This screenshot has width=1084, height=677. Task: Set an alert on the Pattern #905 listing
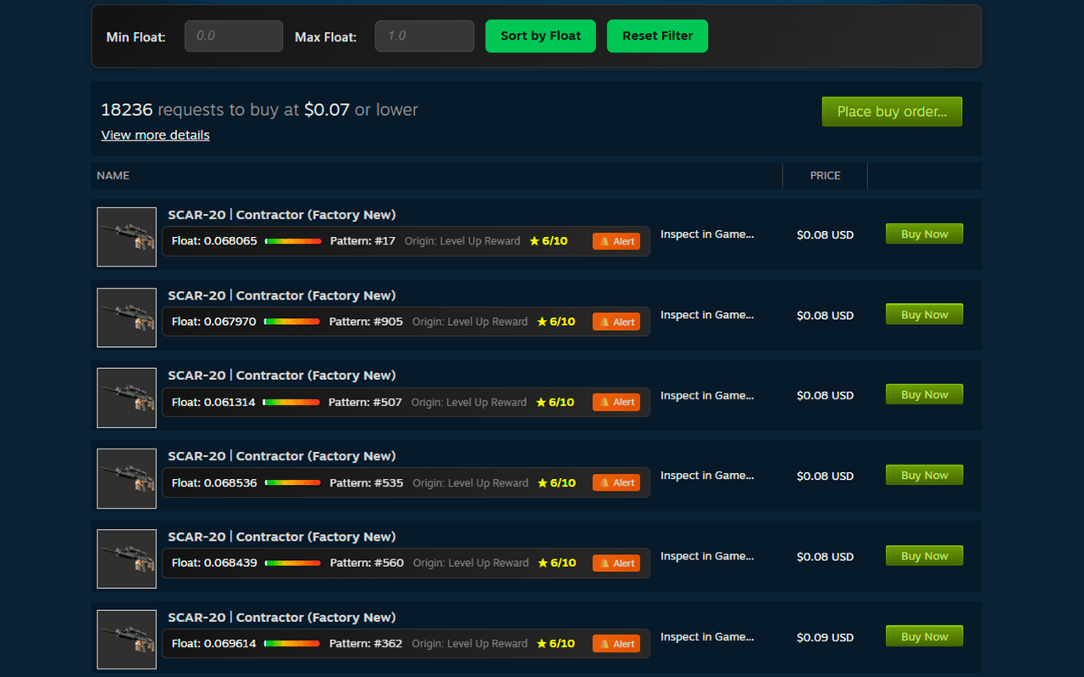point(616,322)
